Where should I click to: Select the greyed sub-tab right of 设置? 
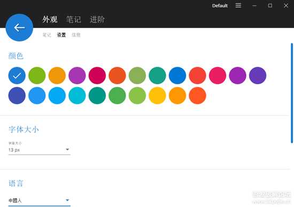(x=76, y=35)
